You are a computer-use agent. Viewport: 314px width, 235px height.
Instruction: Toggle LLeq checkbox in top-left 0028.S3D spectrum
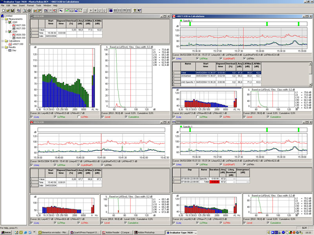pos(32,117)
